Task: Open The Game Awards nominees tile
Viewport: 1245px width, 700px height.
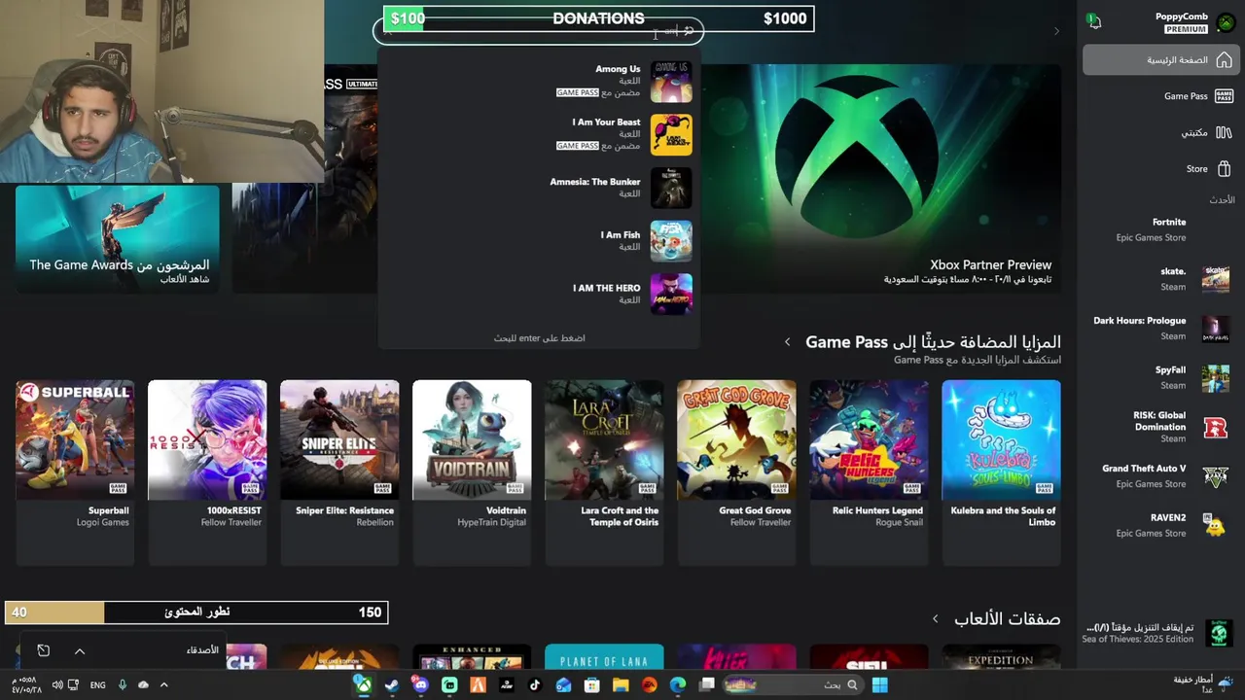Action: (x=118, y=239)
